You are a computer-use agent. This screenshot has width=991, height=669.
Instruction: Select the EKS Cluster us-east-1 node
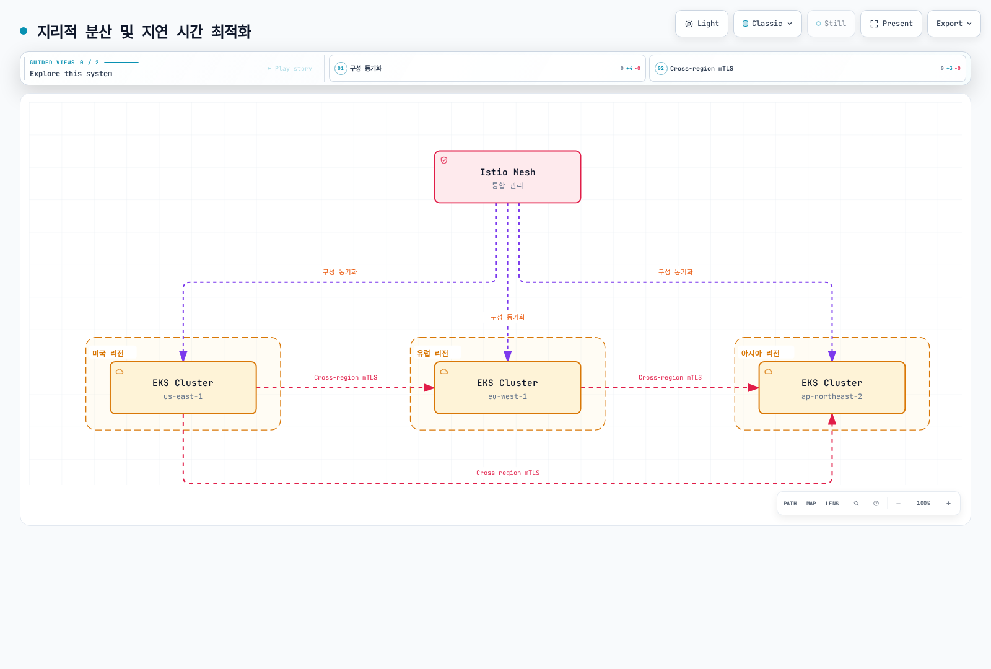[183, 388]
